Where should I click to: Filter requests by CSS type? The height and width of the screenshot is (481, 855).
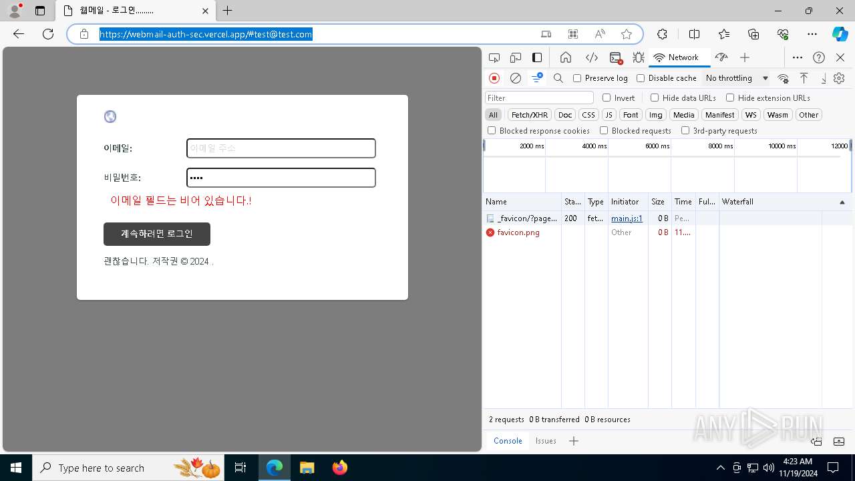tap(588, 115)
